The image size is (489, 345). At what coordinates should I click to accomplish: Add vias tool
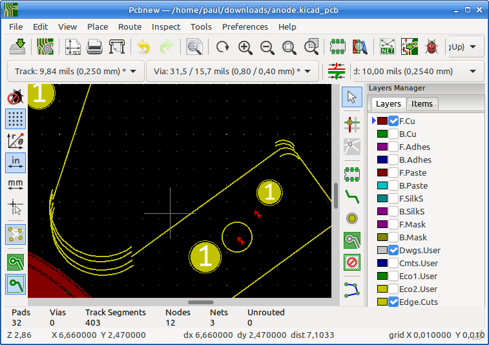(352, 218)
